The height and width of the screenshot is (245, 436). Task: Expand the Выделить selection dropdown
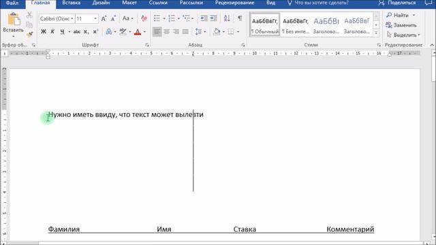point(419,35)
